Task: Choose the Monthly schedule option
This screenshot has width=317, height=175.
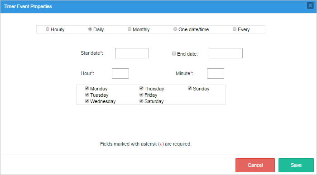Action: point(130,29)
